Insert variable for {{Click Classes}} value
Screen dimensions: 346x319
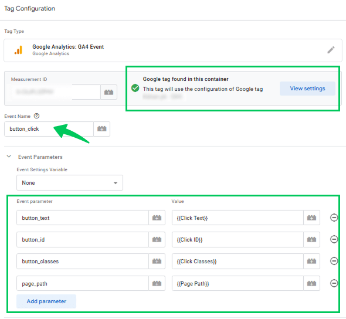coord(311,261)
